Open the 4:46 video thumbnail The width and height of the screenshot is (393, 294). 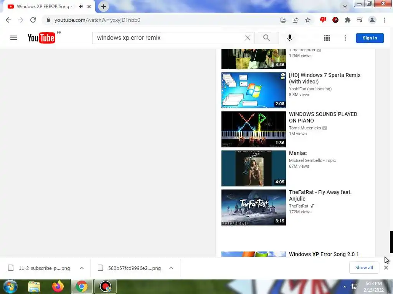click(x=253, y=59)
